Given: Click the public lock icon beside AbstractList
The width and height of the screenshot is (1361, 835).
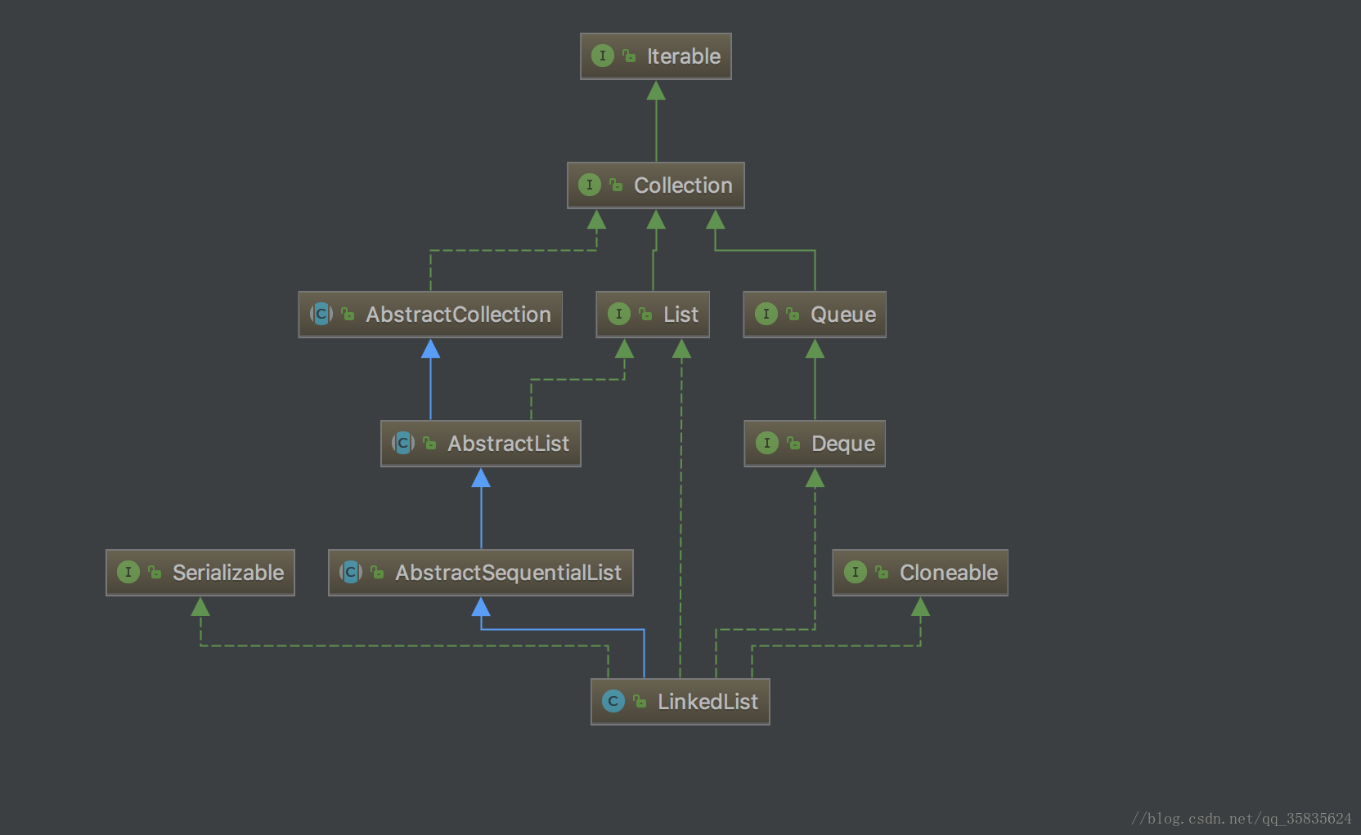Looking at the screenshot, I should (x=429, y=443).
